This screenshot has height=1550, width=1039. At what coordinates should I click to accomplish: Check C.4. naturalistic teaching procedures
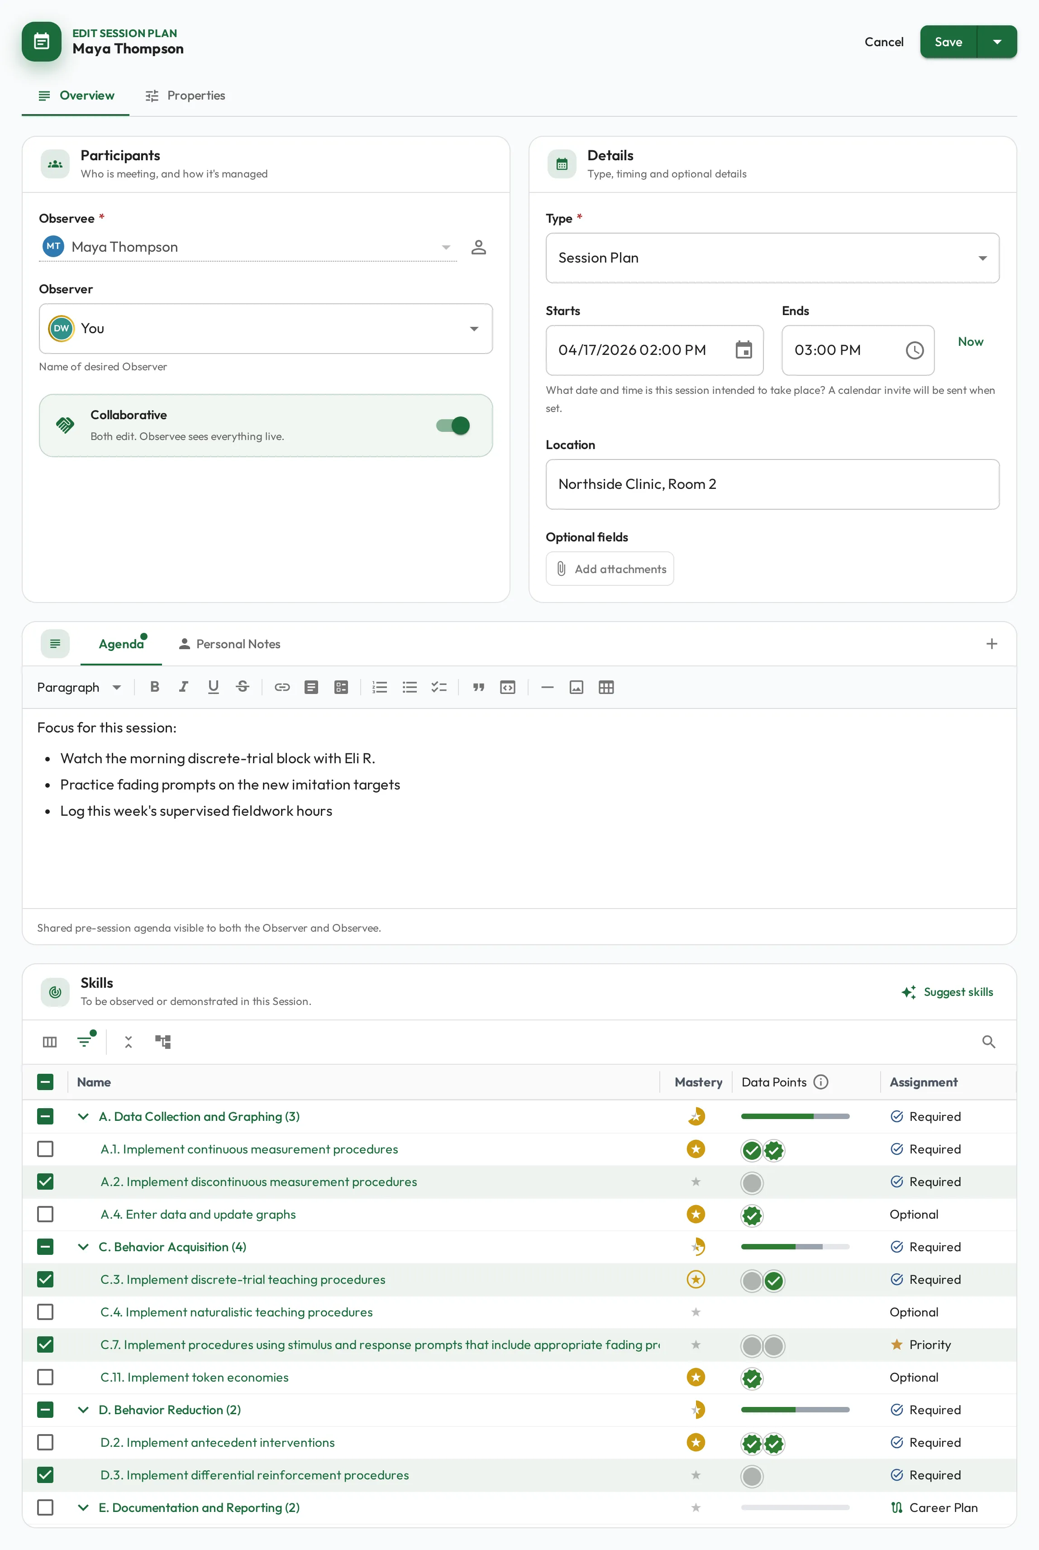tap(45, 1311)
